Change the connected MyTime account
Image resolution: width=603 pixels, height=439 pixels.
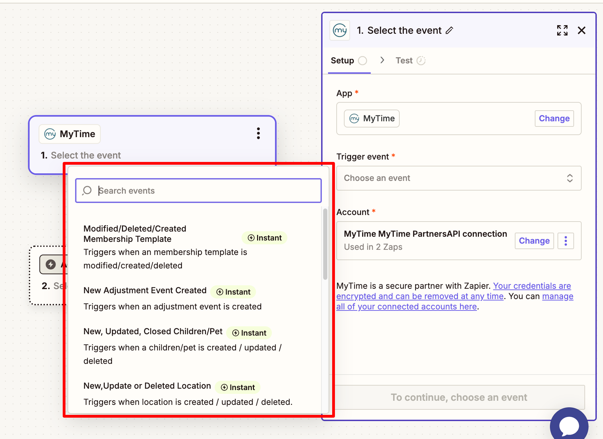534,241
